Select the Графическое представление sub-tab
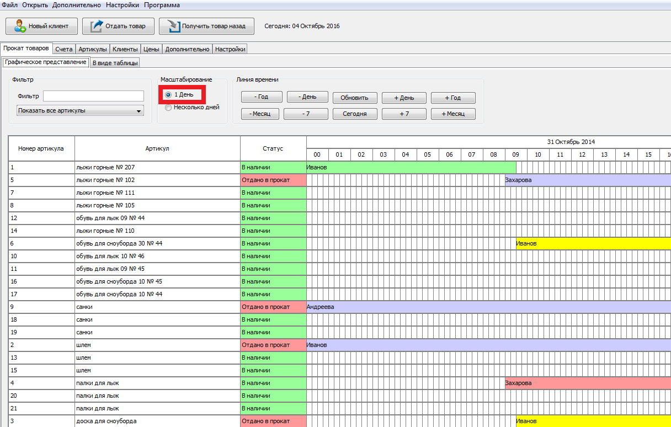Image resolution: width=671 pixels, height=427 pixels. [x=45, y=62]
